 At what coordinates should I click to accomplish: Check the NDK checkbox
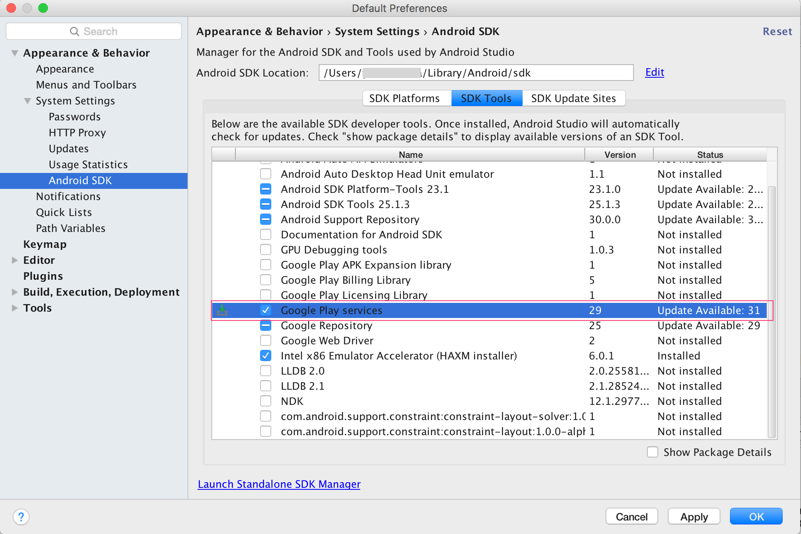(266, 401)
